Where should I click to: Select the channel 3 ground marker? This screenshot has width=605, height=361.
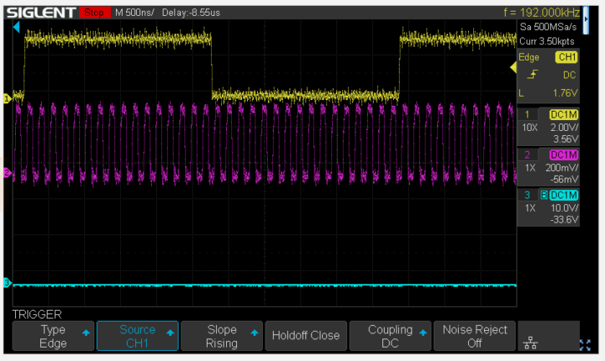[x=8, y=283]
